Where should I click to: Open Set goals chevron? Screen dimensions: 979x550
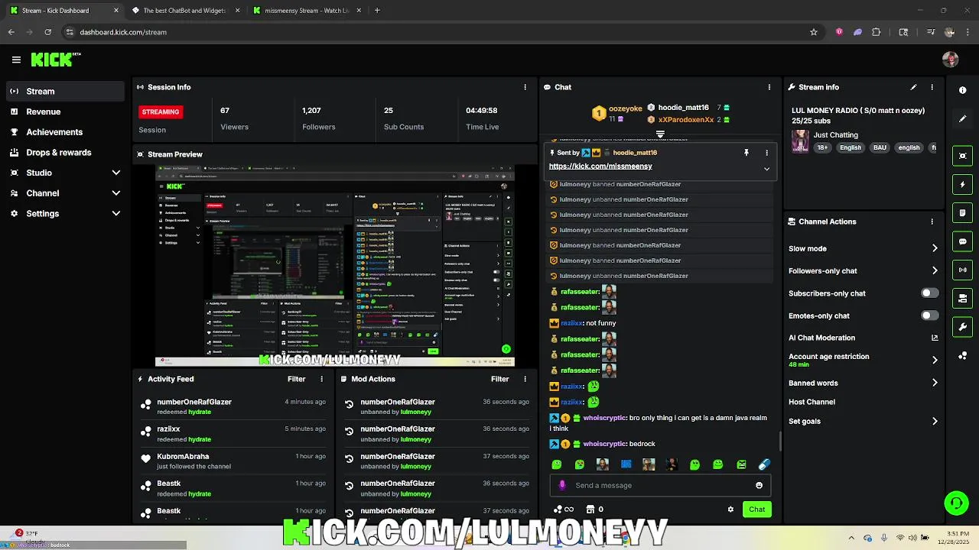[x=934, y=421]
